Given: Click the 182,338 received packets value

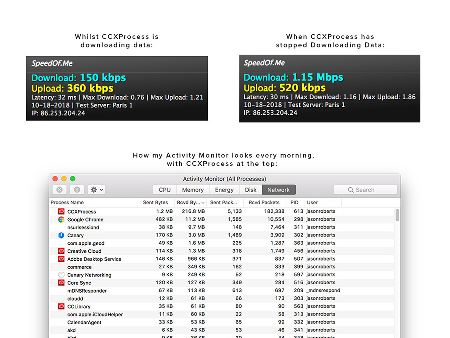Looking at the screenshot, I should coord(274,211).
